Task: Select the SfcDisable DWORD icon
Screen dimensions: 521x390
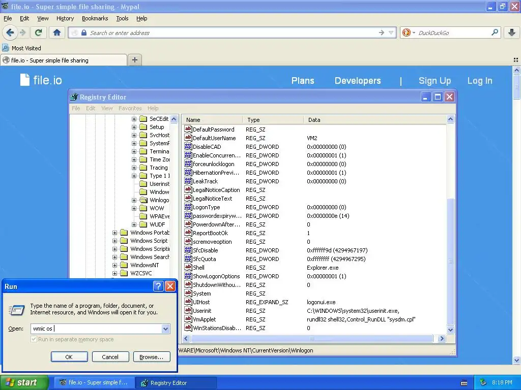Action: click(188, 250)
